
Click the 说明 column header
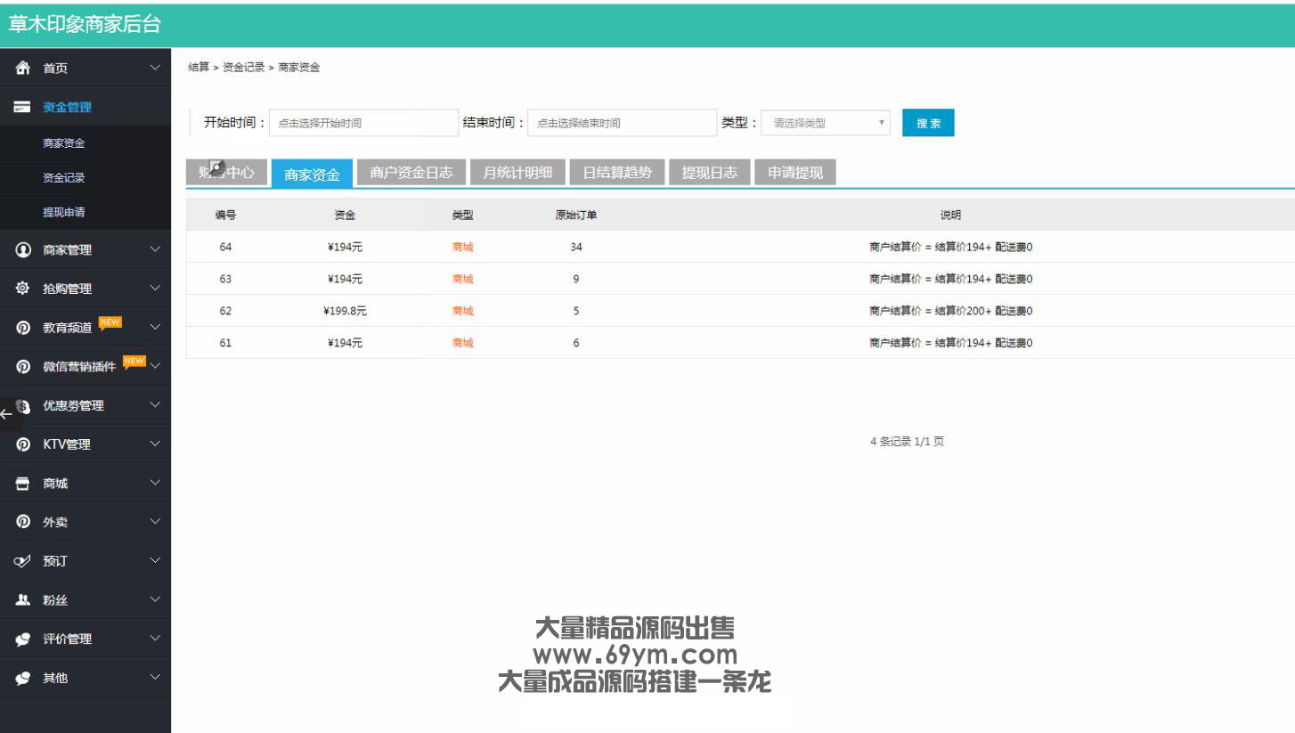[x=951, y=215]
